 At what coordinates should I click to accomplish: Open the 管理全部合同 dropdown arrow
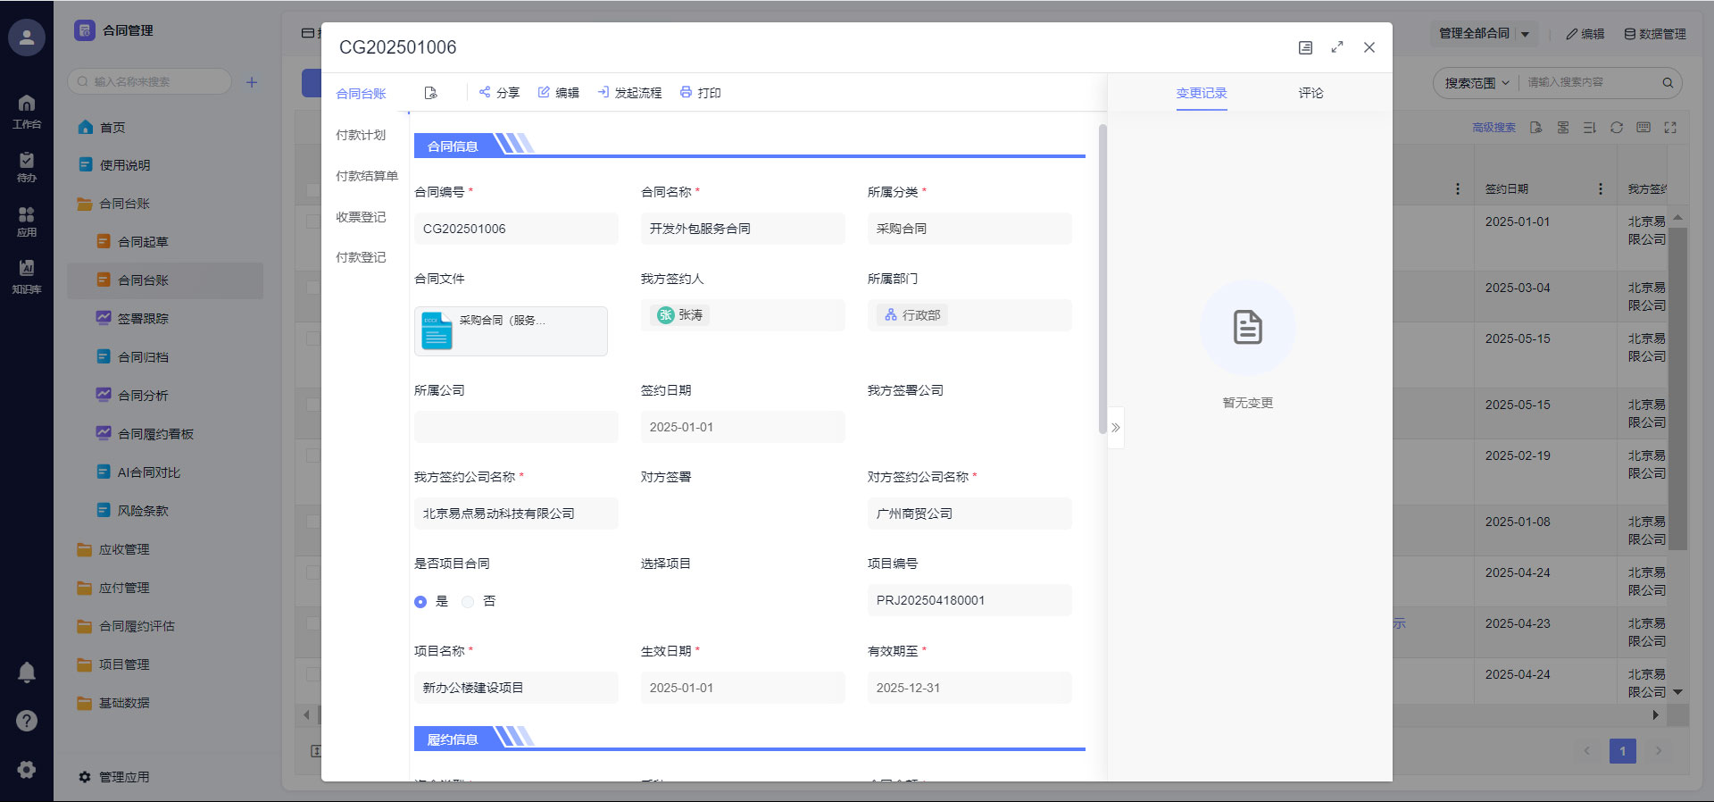[1525, 34]
